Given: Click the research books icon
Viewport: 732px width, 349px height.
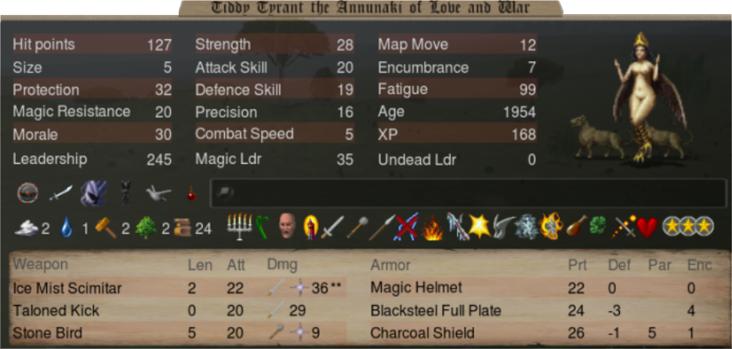Looking at the screenshot, I should tap(183, 228).
